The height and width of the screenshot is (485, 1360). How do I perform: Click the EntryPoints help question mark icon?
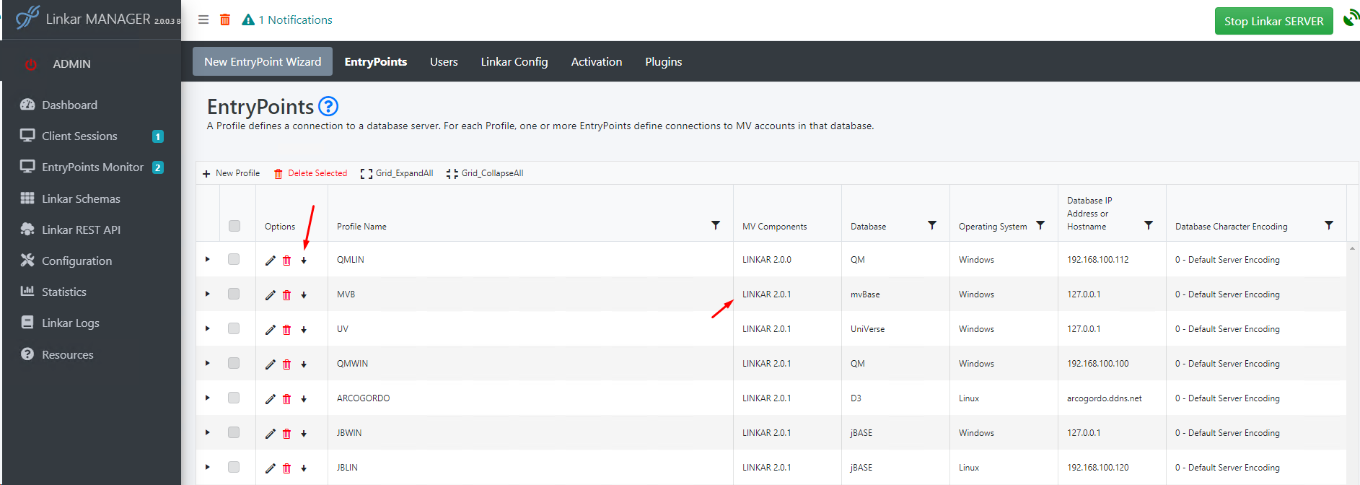point(328,107)
